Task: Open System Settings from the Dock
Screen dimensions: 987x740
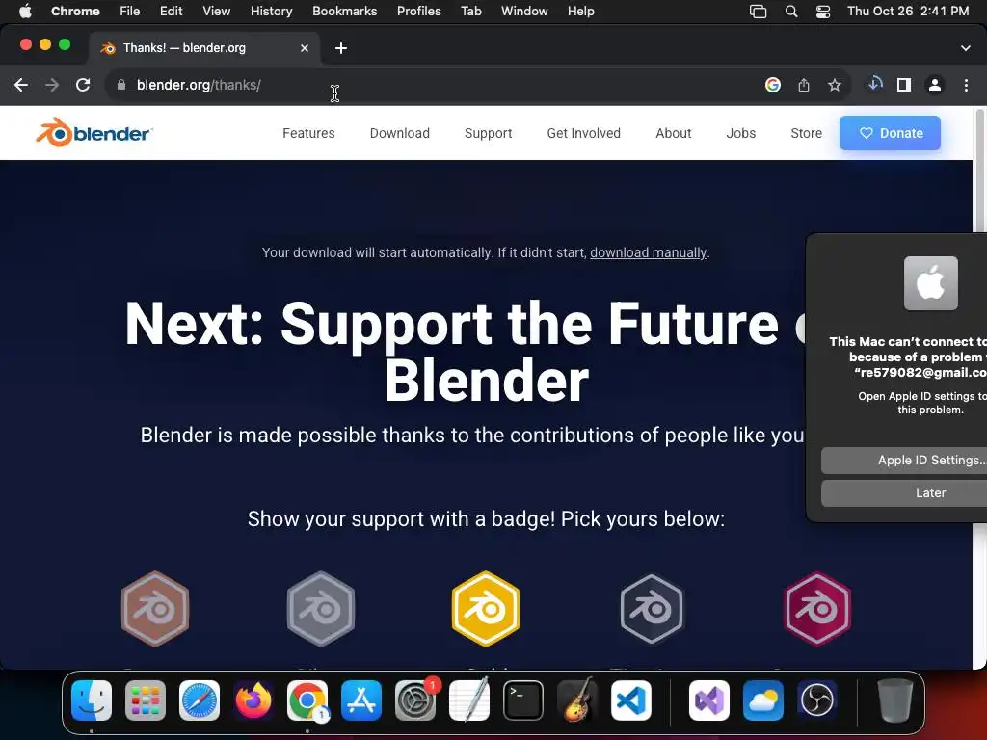Action: (x=415, y=700)
